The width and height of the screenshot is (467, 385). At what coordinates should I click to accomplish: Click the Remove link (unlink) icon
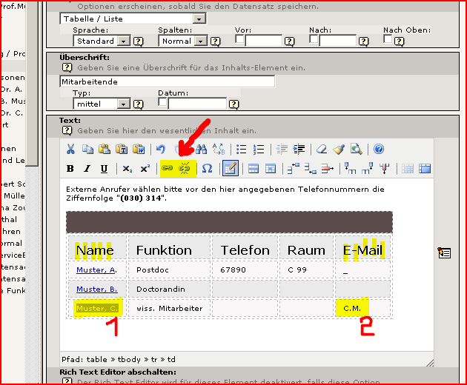182,169
